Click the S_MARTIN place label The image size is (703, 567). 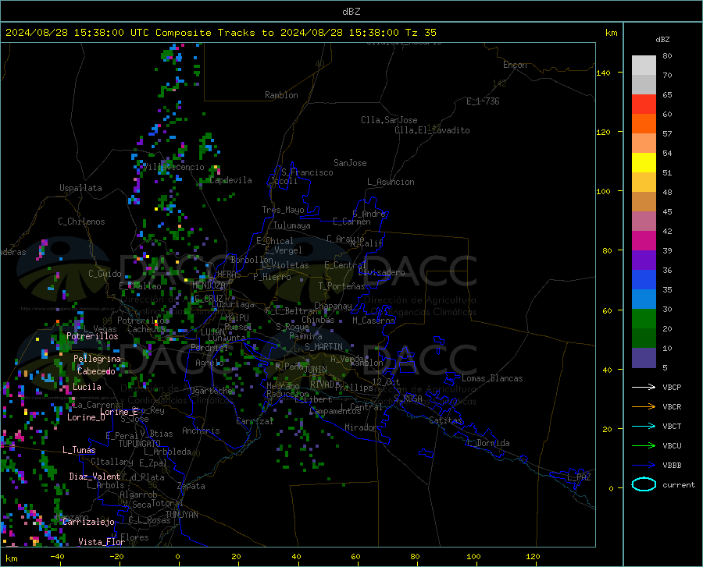(x=323, y=347)
